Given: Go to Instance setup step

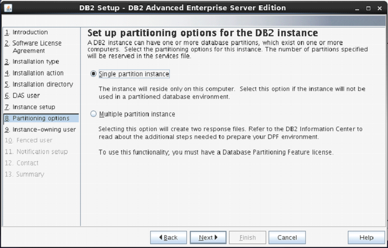Looking at the screenshot, I should (x=33, y=107).
